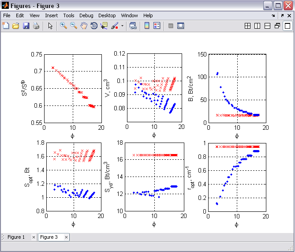Image resolution: width=295 pixels, height=252 pixels.
Task: Click the Sopt, Bt subplot axes
Action: [74, 177]
